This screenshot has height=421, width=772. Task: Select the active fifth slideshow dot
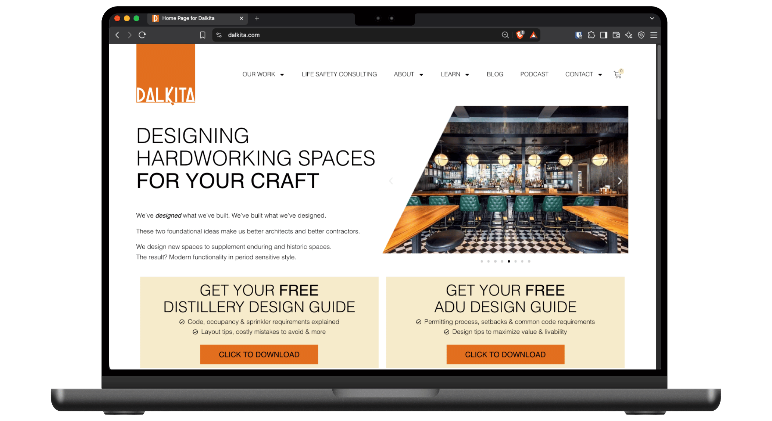509,261
